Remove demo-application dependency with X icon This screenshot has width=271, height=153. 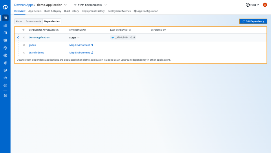[x=24, y=38]
